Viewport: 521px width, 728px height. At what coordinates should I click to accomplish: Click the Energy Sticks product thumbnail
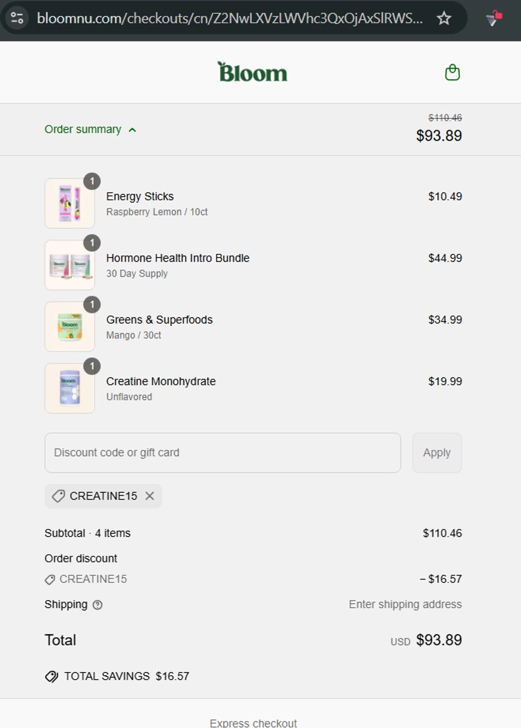70,203
